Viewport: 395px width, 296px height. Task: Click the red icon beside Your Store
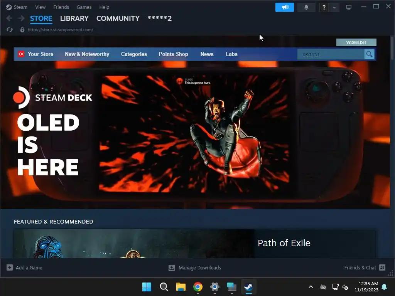tap(21, 54)
